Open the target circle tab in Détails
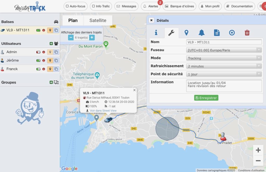 pos(232,32)
